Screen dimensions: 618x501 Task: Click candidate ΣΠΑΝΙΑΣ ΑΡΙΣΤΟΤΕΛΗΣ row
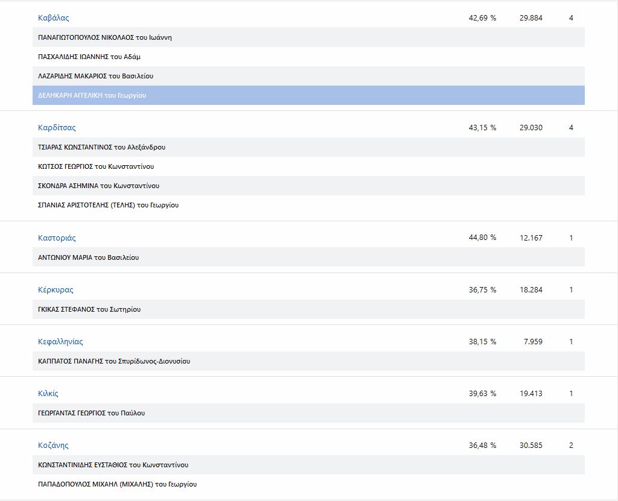[108, 205]
